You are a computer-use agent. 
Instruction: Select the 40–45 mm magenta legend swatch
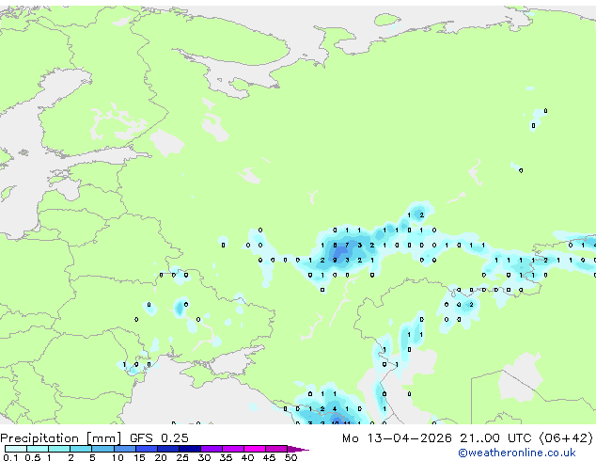tap(255, 449)
